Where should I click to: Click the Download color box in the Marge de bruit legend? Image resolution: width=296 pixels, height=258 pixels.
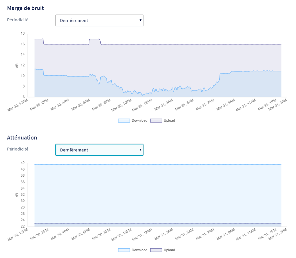pos(124,121)
